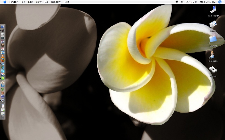Expand the Wi-Fi AirPort status menu

click(x=177, y=2)
